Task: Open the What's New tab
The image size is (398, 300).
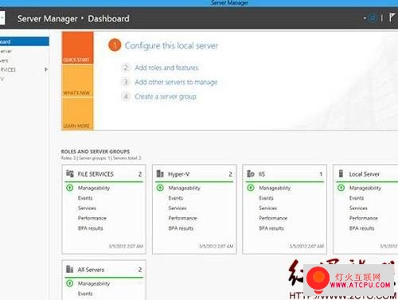Action: pos(77,80)
